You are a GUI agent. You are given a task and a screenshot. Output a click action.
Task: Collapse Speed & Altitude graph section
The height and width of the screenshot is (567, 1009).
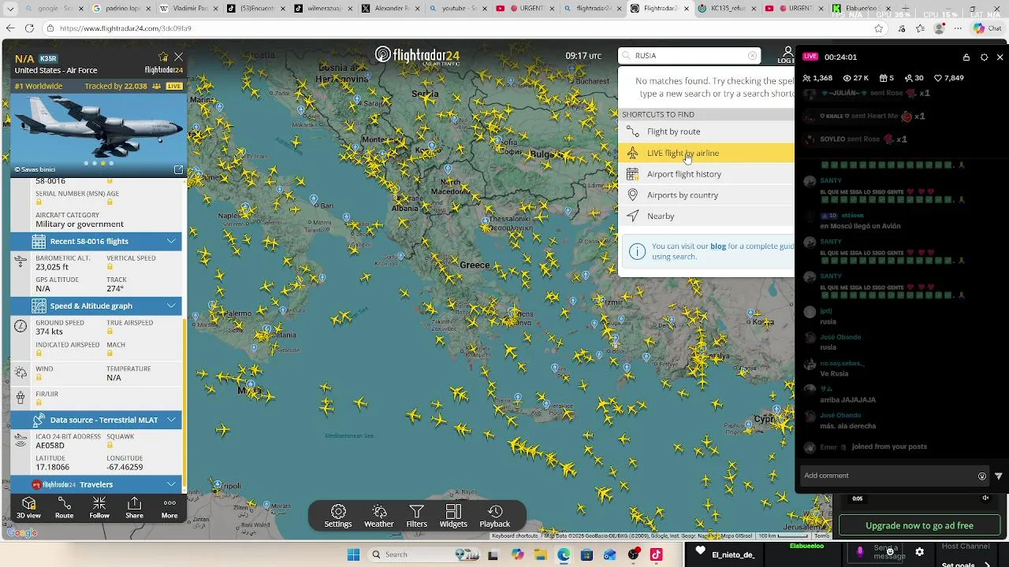(171, 306)
